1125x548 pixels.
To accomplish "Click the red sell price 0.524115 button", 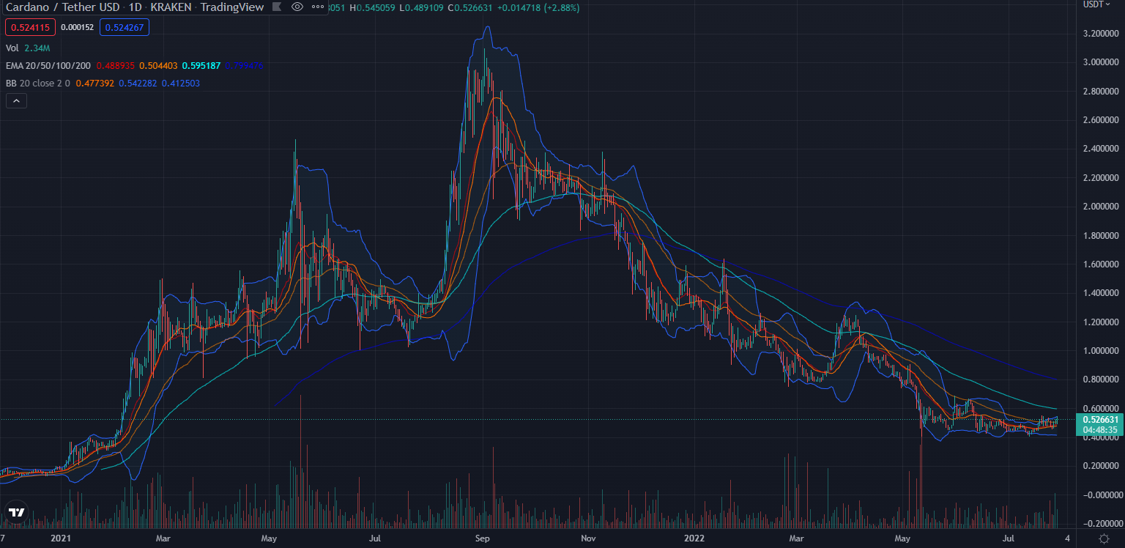I will coord(29,27).
